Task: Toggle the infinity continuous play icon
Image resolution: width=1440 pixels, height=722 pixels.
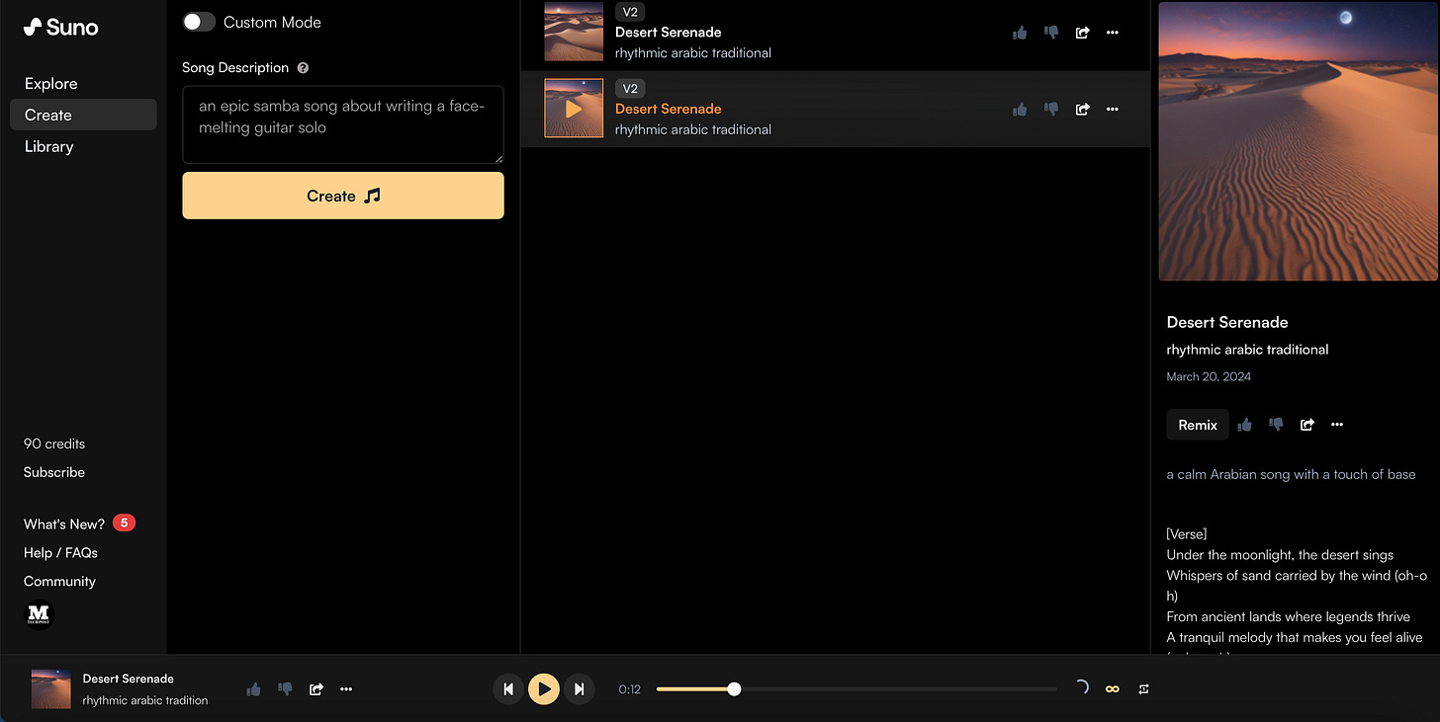Action: click(1112, 688)
